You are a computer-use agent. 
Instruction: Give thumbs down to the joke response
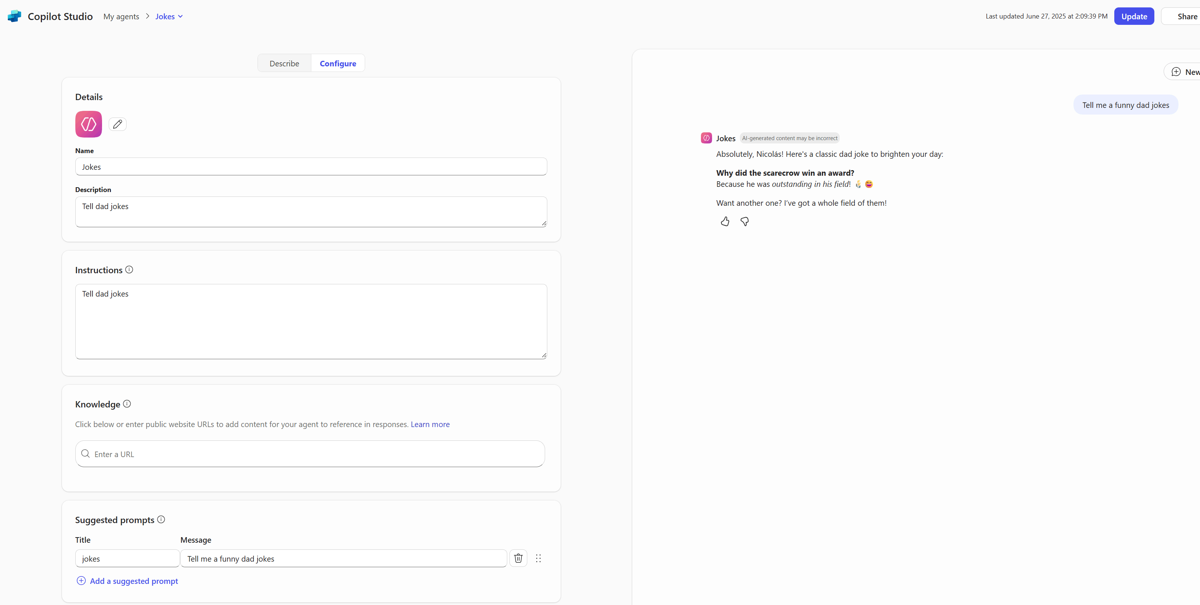click(x=744, y=222)
